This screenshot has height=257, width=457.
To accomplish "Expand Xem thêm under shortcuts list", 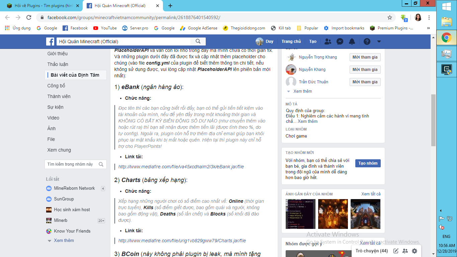I will pos(64,240).
